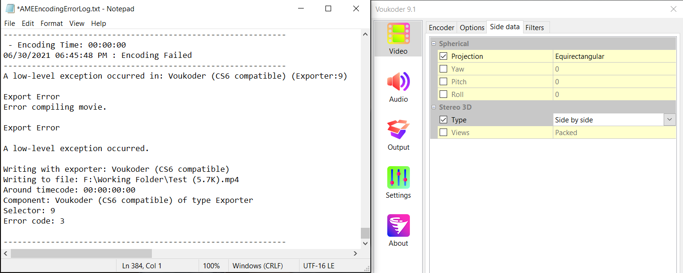Image resolution: width=683 pixels, height=273 pixels.
Task: Close the Voukoder 9.1 dialog
Action: (674, 9)
